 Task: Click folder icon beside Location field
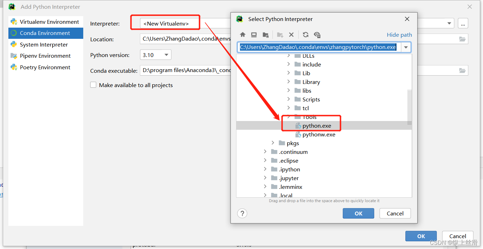click(462, 39)
